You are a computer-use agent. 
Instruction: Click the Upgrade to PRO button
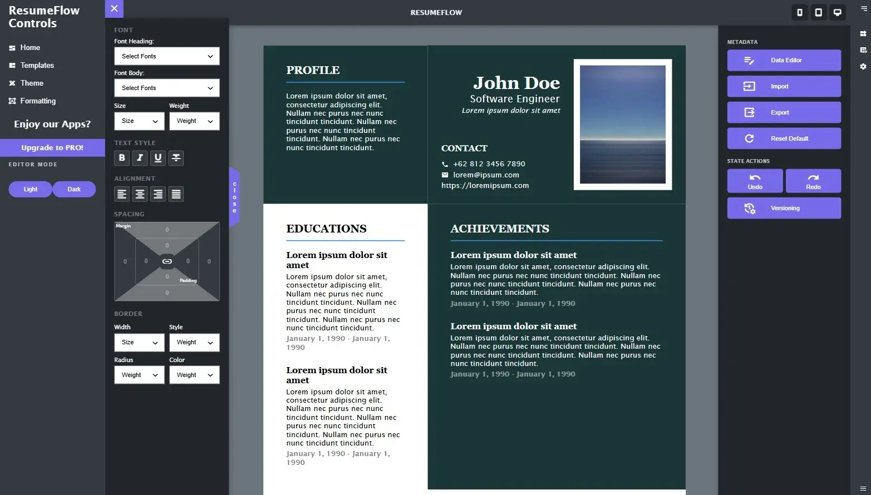point(52,147)
